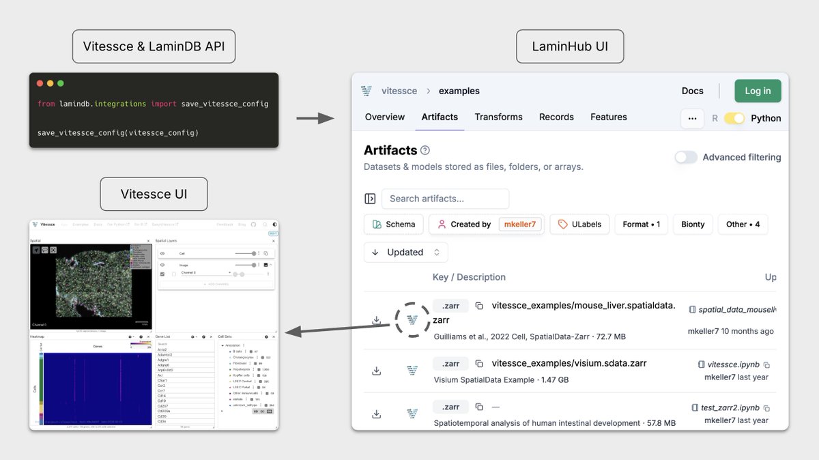Select the Artifacts tab
819x460 pixels.
440,117
